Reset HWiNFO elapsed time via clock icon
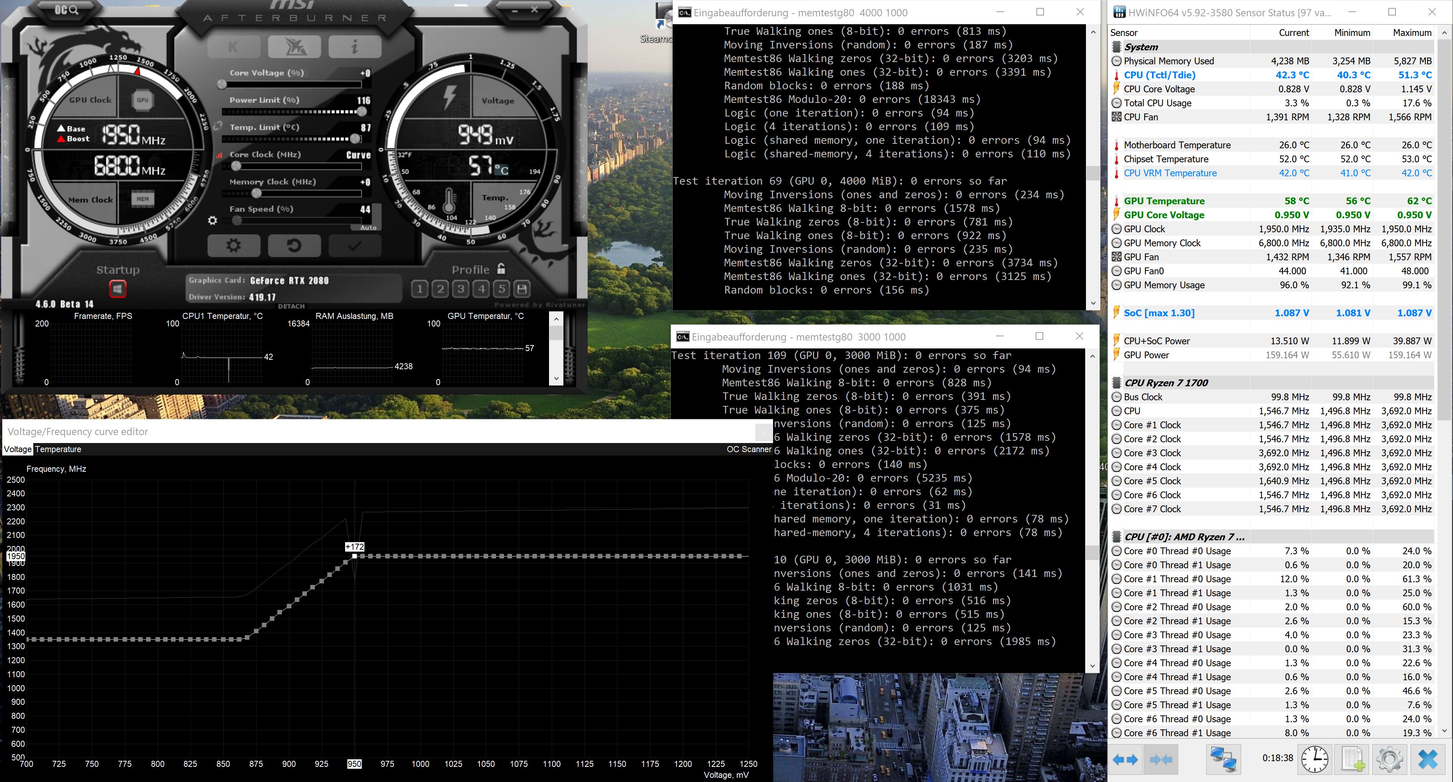Viewport: 1453px width, 782px height. (1315, 759)
